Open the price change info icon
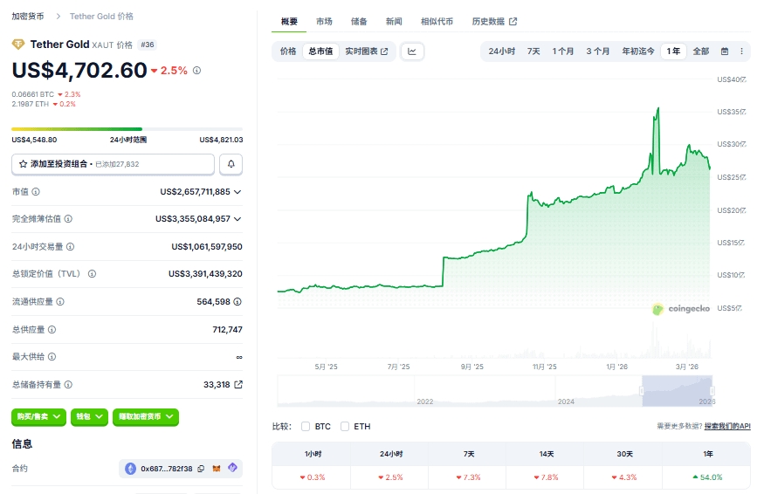 coord(196,71)
